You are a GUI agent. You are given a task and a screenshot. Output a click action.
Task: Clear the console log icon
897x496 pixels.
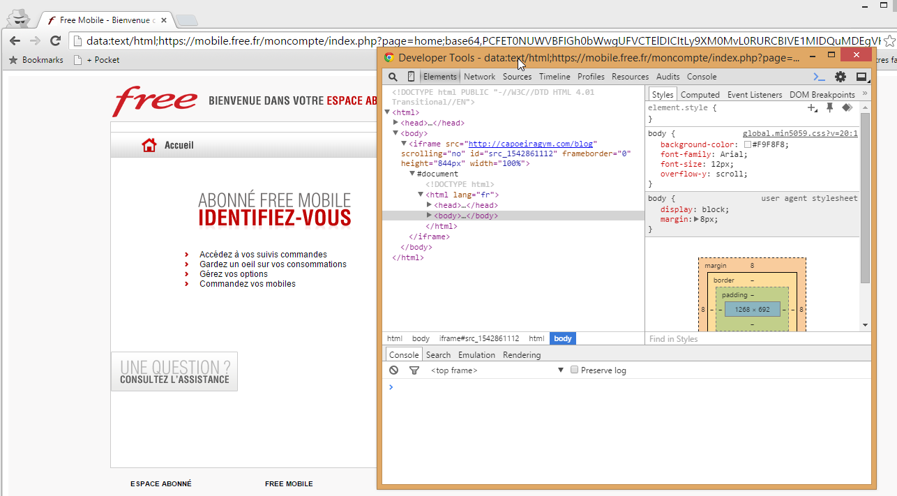pyautogui.click(x=394, y=370)
